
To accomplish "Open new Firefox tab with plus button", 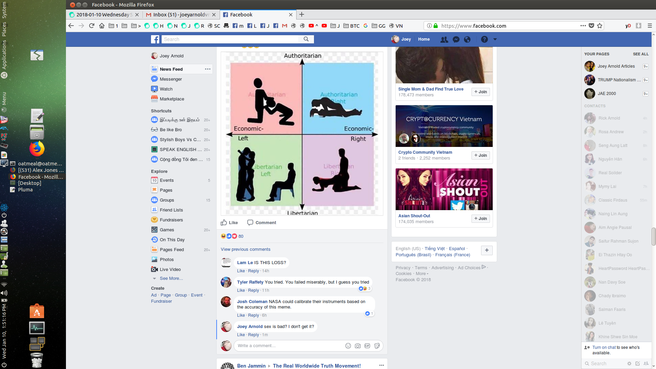I will point(302,14).
